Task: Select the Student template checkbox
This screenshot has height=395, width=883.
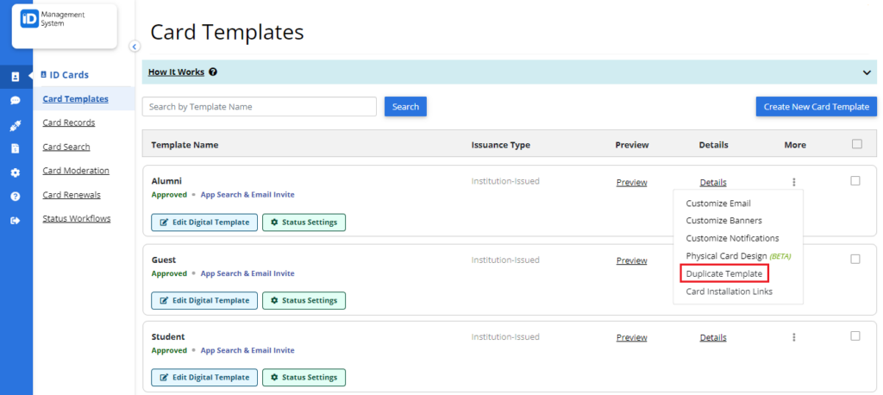Action: click(x=855, y=335)
